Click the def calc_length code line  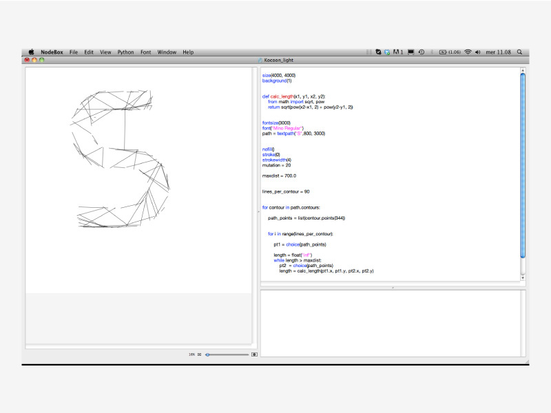coord(294,96)
